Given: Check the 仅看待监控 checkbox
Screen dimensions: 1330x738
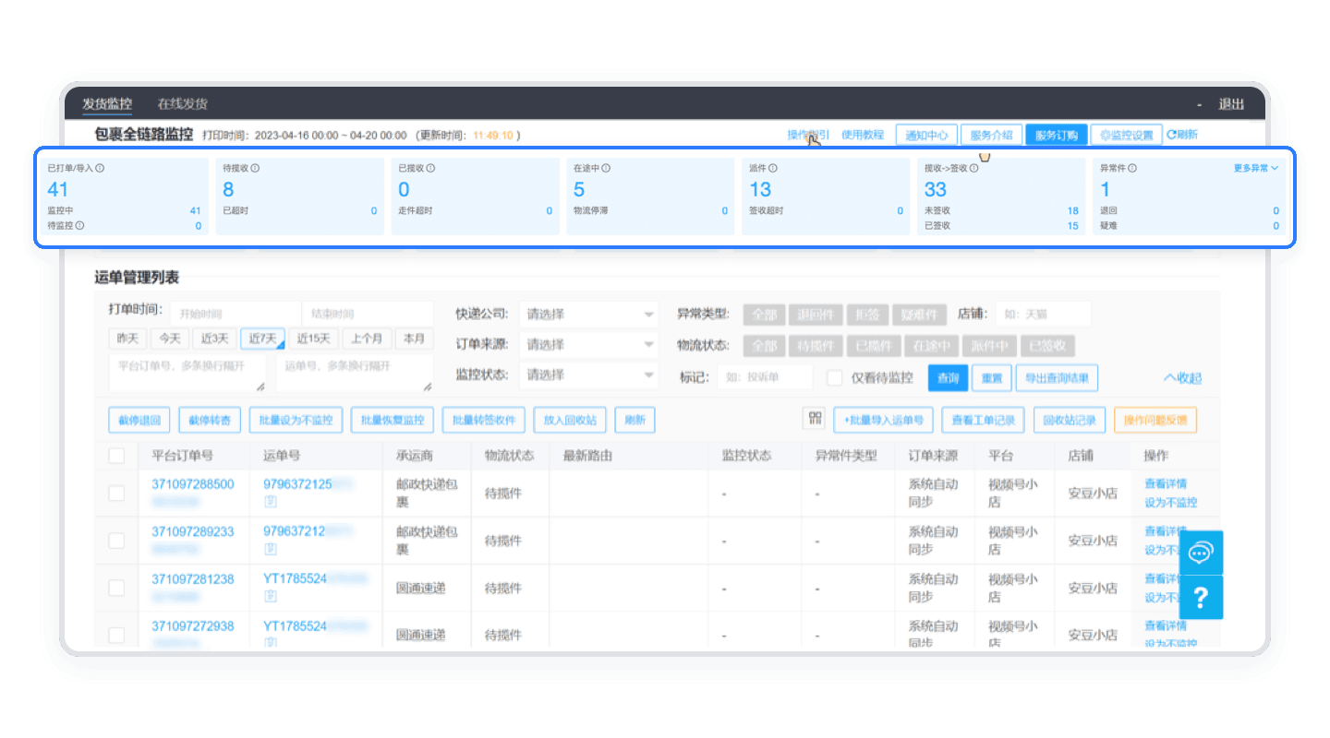Looking at the screenshot, I should [x=835, y=377].
